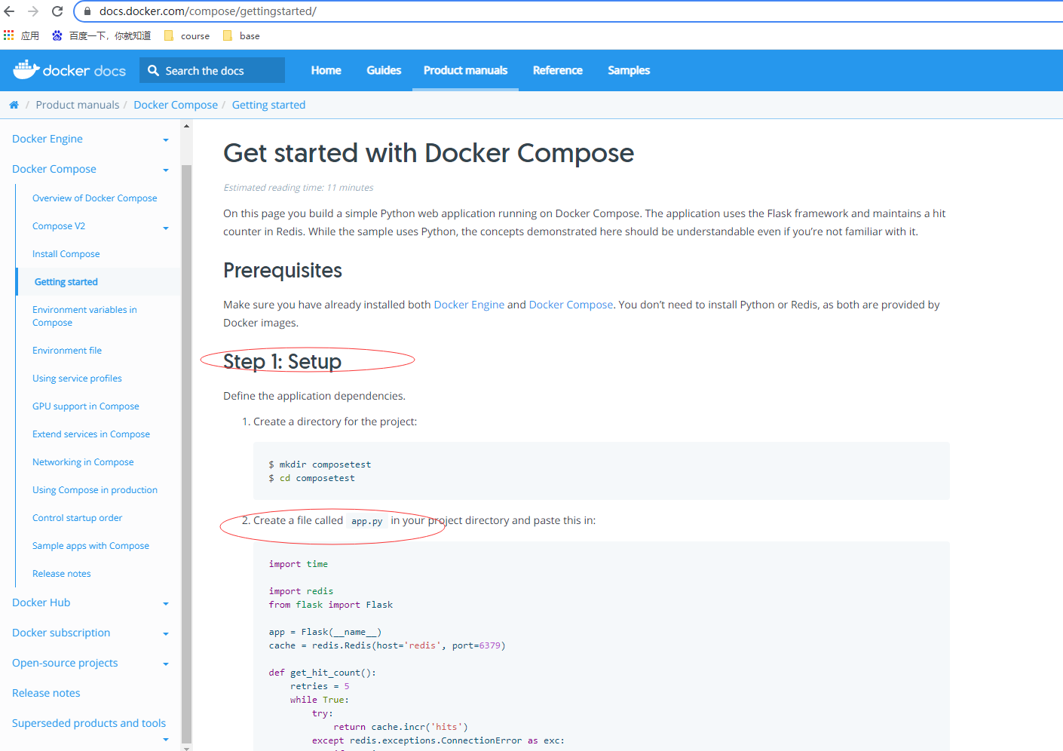Open Extend services in Compose
Screen dimensions: 1063x751
pos(91,434)
